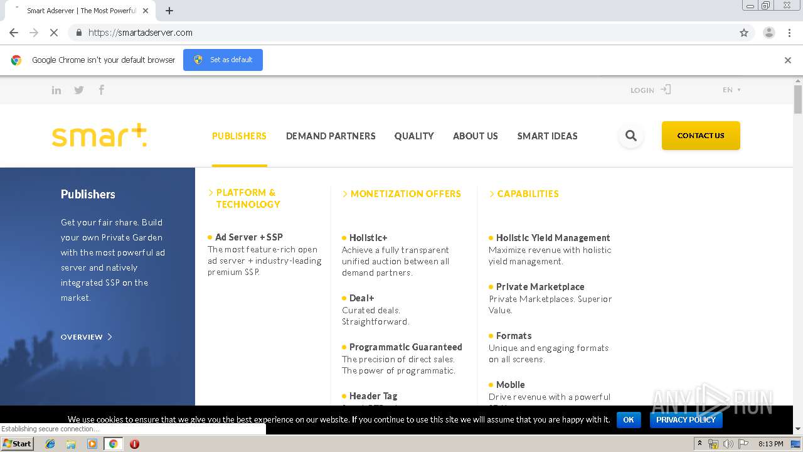Launch Internet Explorer from taskbar
The width and height of the screenshot is (803, 452).
pyautogui.click(x=50, y=444)
